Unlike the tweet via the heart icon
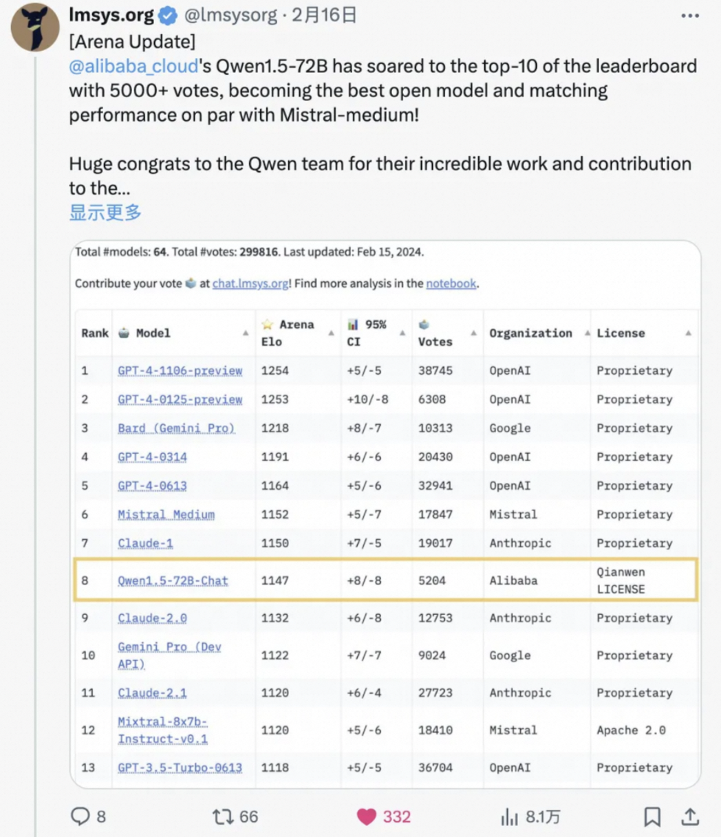Viewport: 721px width, 837px height. pyautogui.click(x=367, y=817)
